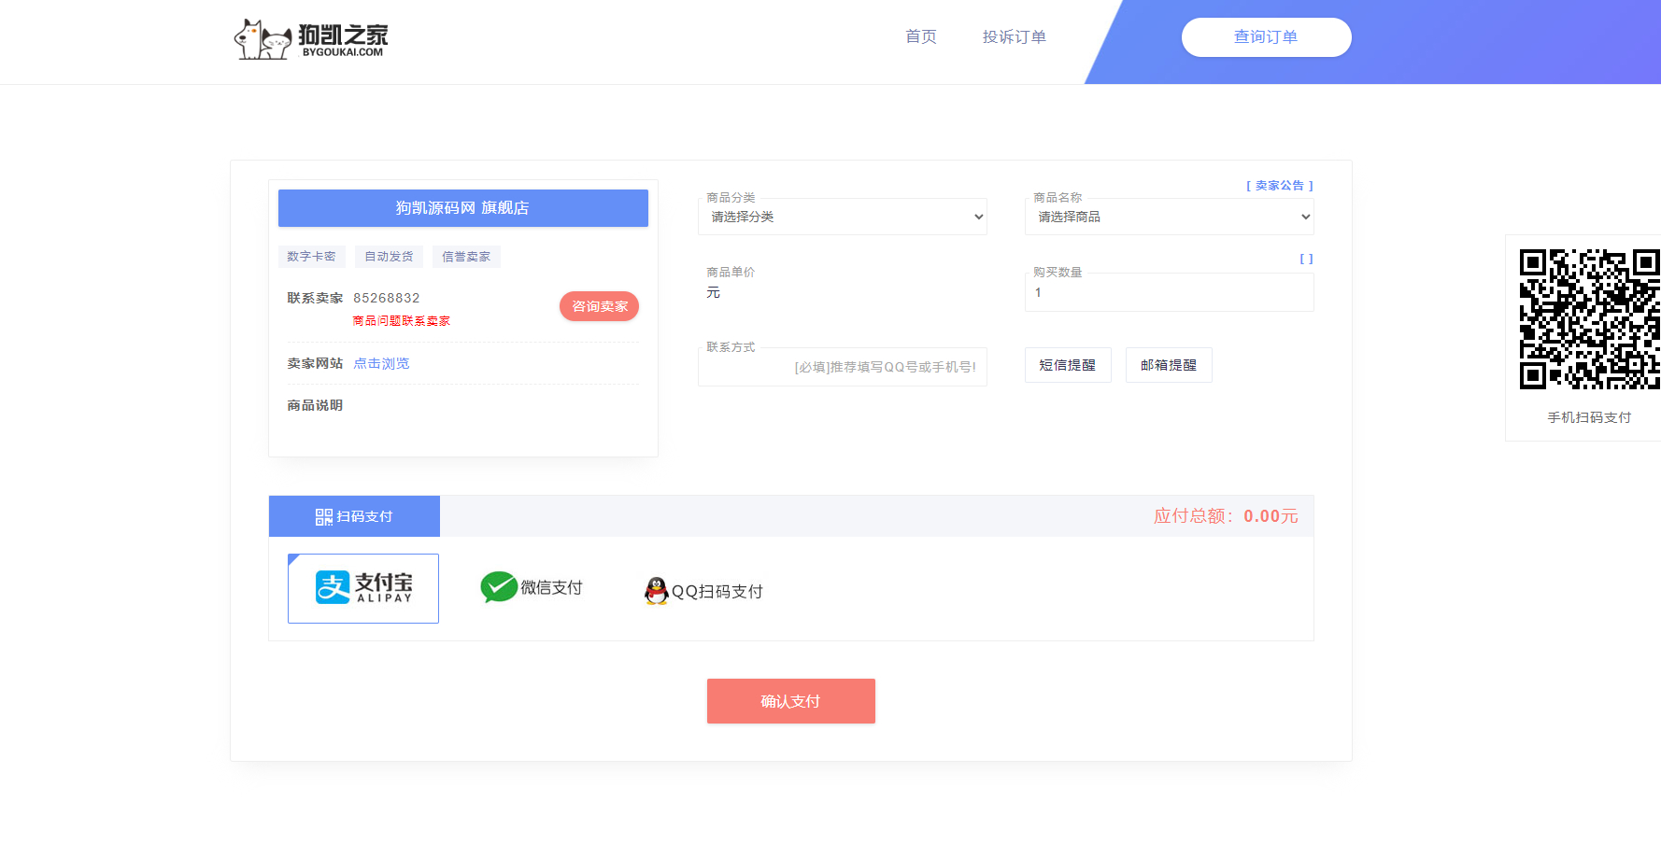Select the Alipay payment icon

coord(363,588)
